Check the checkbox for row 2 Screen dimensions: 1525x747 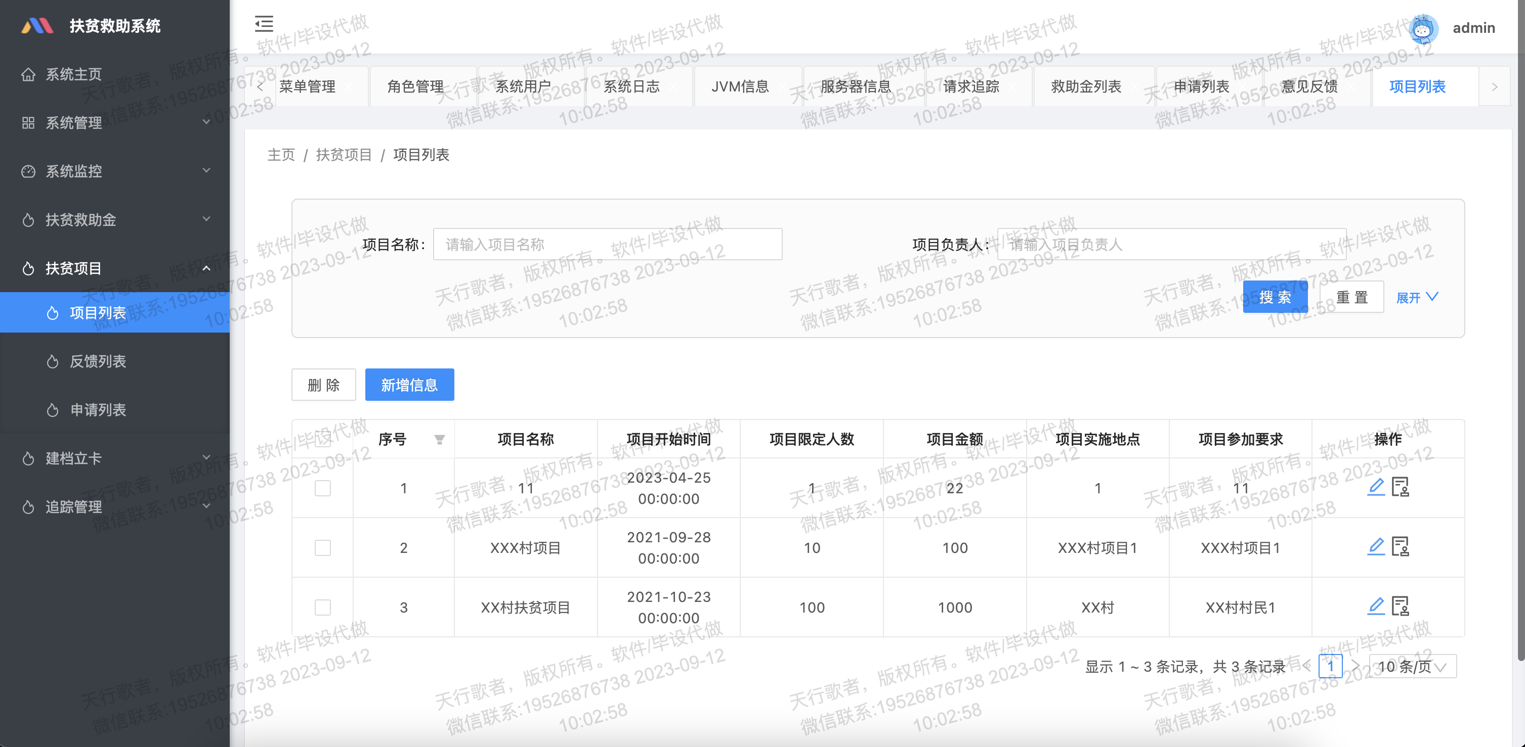click(x=323, y=547)
